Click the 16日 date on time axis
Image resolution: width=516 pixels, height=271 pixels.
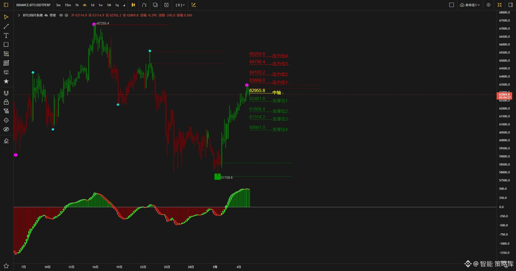95,267
